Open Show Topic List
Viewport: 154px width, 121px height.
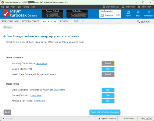tap(111, 7)
